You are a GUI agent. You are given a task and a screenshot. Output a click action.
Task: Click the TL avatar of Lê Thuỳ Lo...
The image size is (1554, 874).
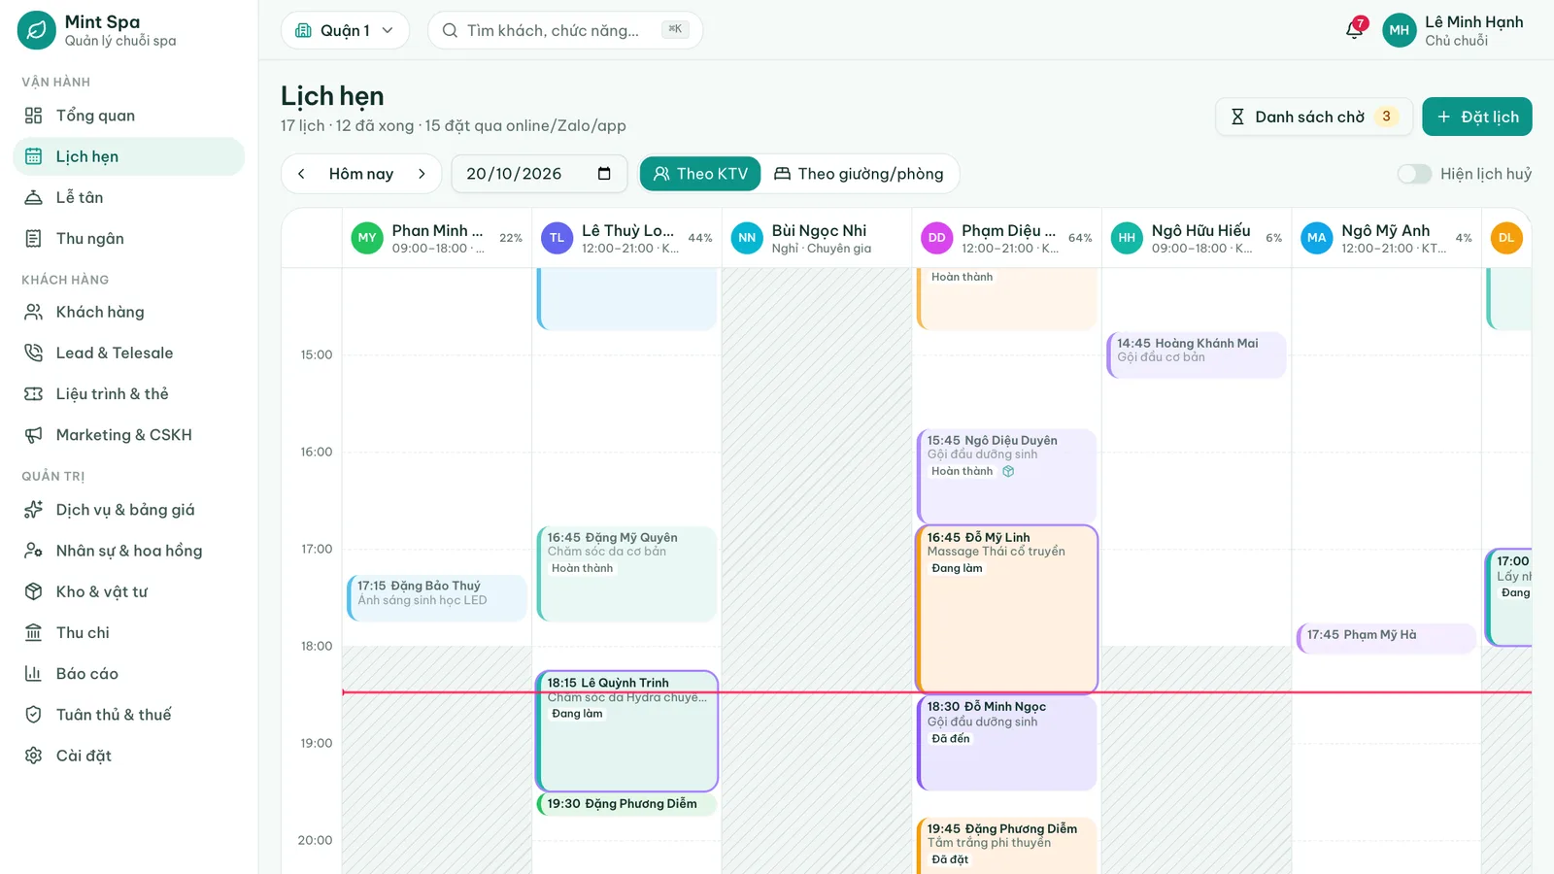tap(557, 238)
